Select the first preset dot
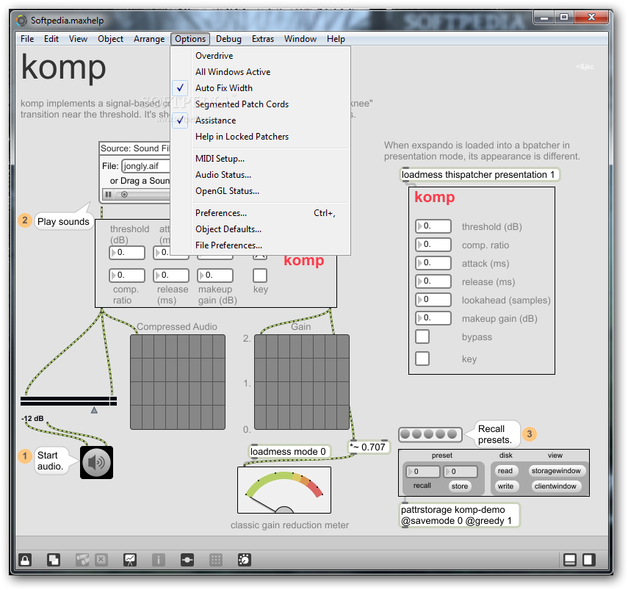Image resolution: width=628 pixels, height=590 pixels. click(x=405, y=433)
